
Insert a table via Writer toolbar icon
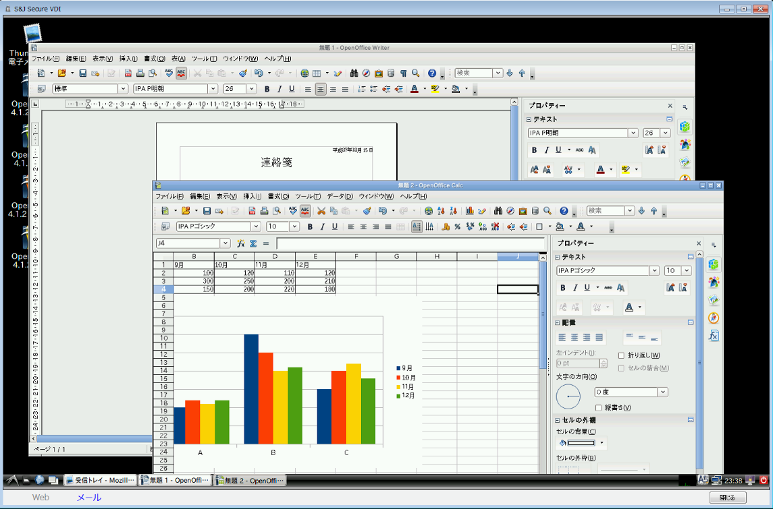coord(317,73)
